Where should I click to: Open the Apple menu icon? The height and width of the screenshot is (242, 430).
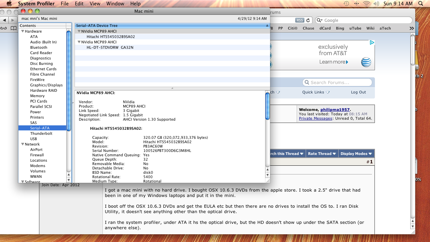click(x=9, y=4)
